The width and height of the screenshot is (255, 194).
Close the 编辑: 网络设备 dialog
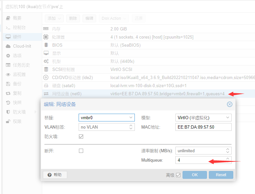(229, 104)
